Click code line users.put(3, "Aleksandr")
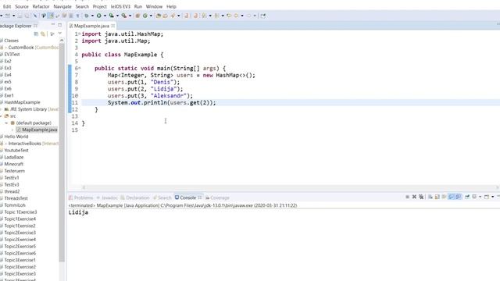This screenshot has width=500, height=281. pyautogui.click(x=150, y=95)
